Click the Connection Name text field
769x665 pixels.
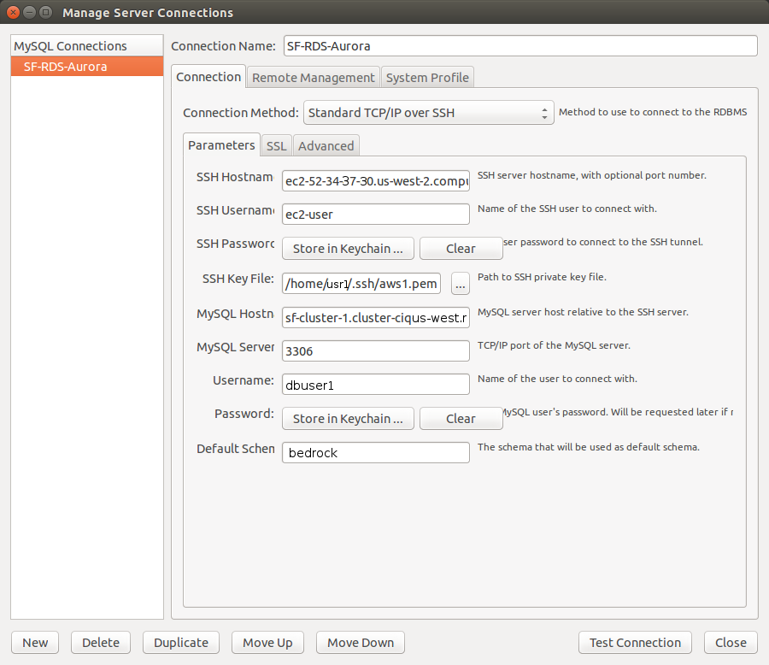pos(520,46)
